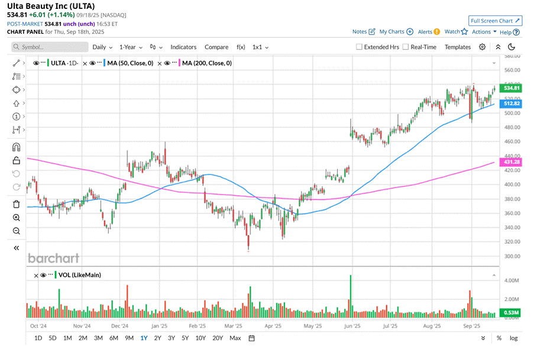The width and height of the screenshot is (534, 349).
Task: Open the Daily frequency dropdown
Action: click(102, 47)
